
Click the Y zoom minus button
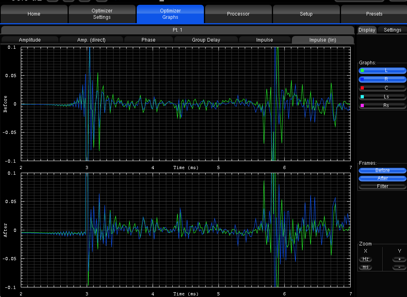point(399,267)
